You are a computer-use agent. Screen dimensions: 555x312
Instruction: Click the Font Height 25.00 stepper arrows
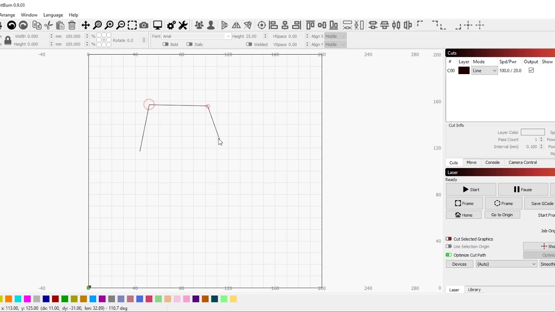tap(265, 36)
